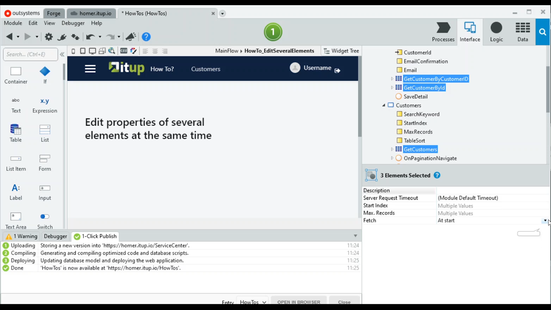Image resolution: width=551 pixels, height=310 pixels.
Task: Open the blue help question icon
Action: pyautogui.click(x=146, y=37)
